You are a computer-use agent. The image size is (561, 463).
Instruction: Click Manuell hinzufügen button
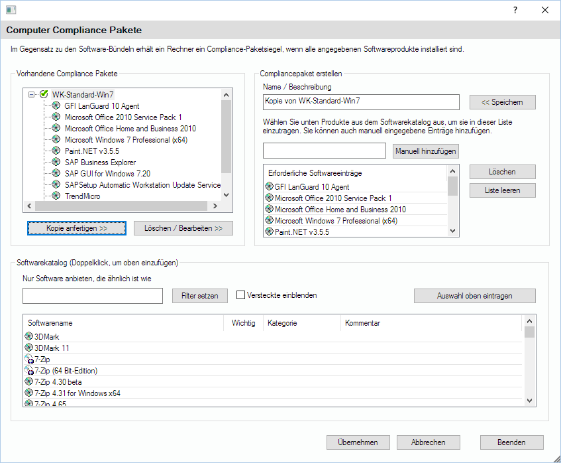point(426,151)
